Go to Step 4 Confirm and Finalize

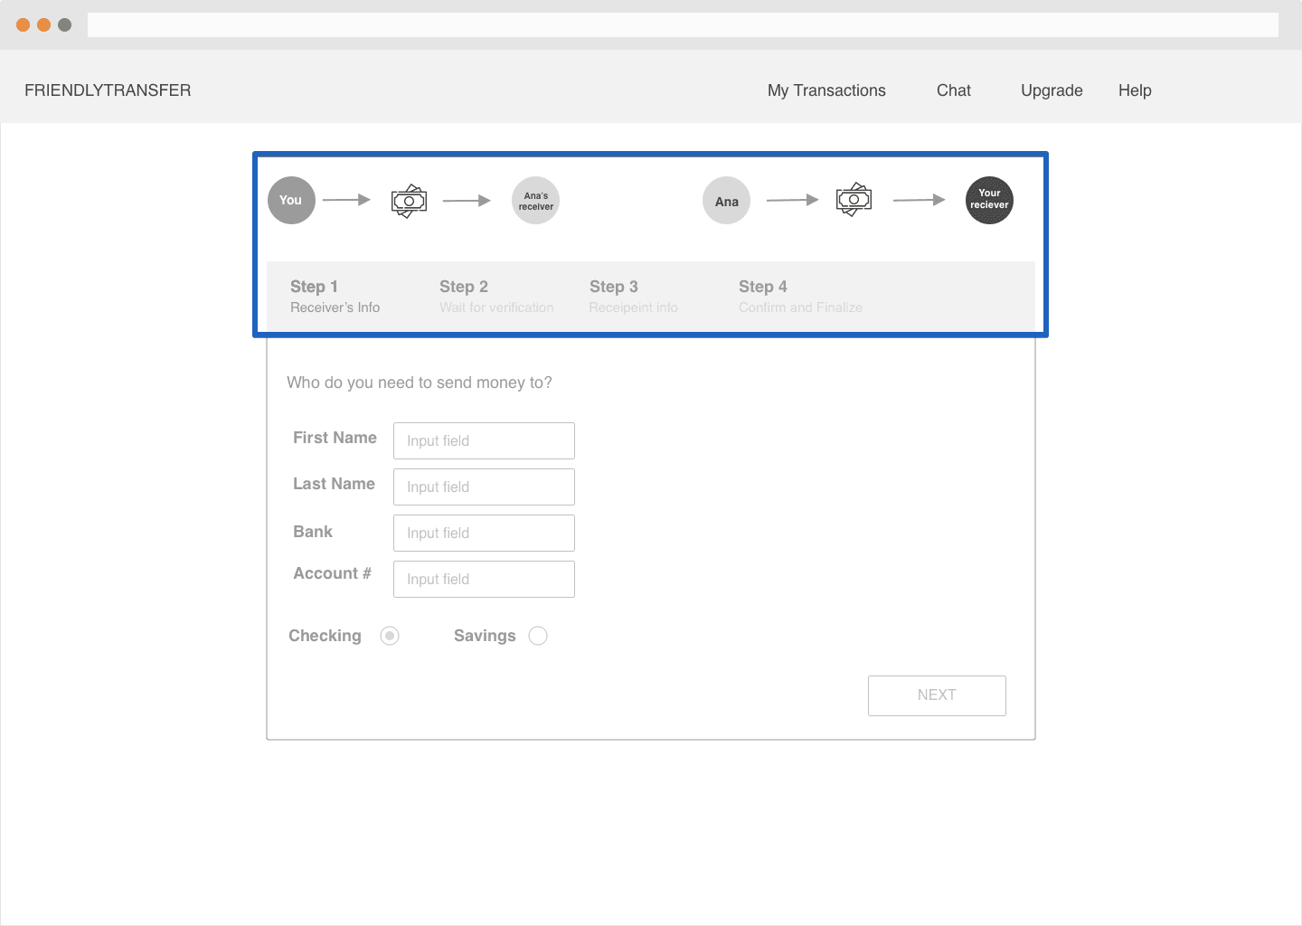point(800,296)
